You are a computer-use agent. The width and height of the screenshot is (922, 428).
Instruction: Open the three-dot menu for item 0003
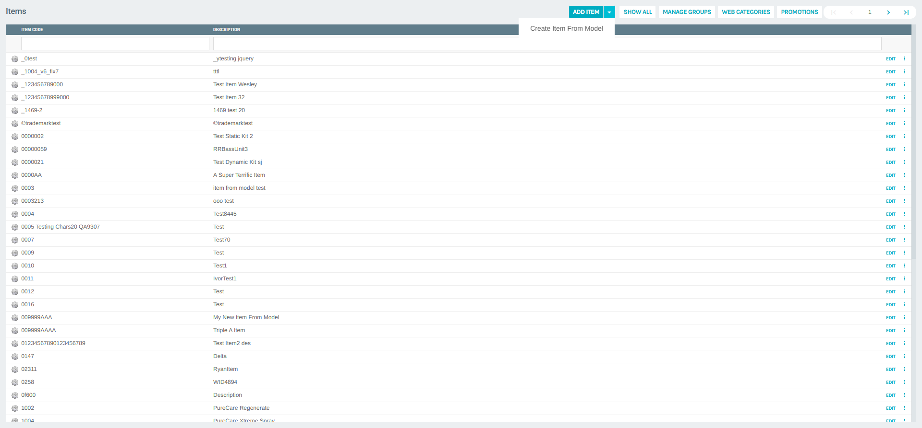(904, 188)
